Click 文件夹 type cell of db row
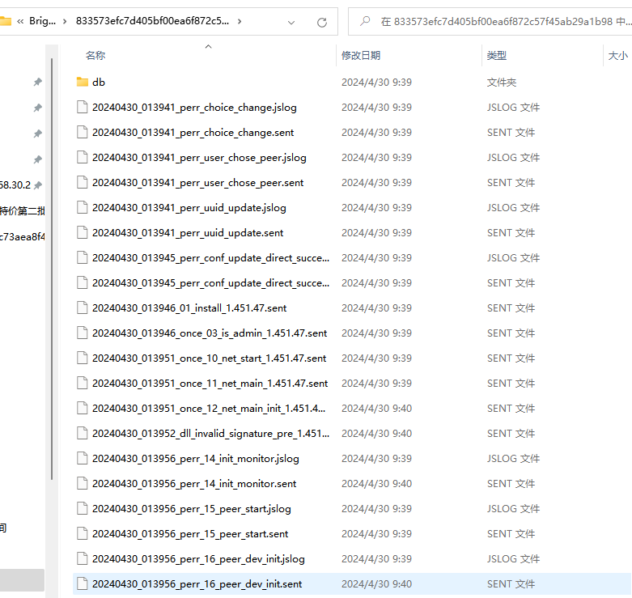This screenshot has height=598, width=632. pos(502,83)
